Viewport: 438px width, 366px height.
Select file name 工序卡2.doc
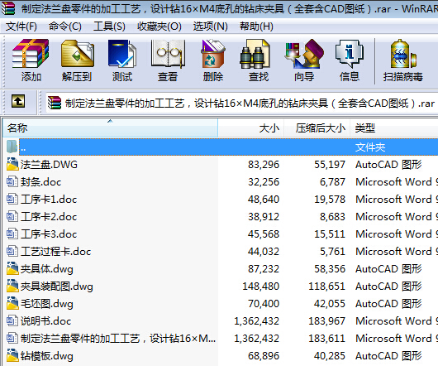[49, 217]
